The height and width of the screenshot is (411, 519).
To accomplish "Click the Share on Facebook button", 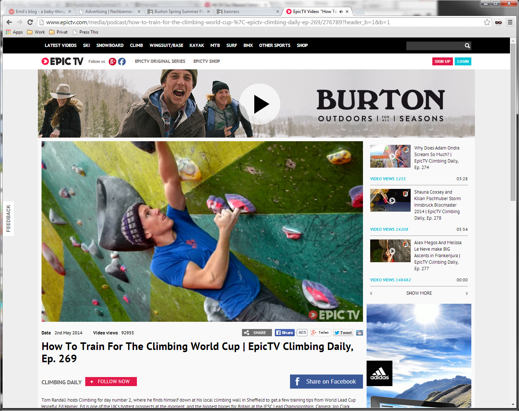I will tap(326, 382).
